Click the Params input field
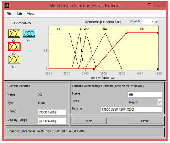 coord(131,109)
